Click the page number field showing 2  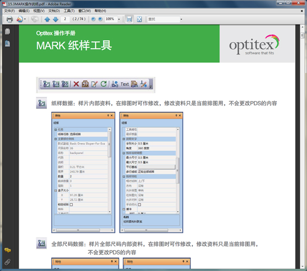click(65, 19)
